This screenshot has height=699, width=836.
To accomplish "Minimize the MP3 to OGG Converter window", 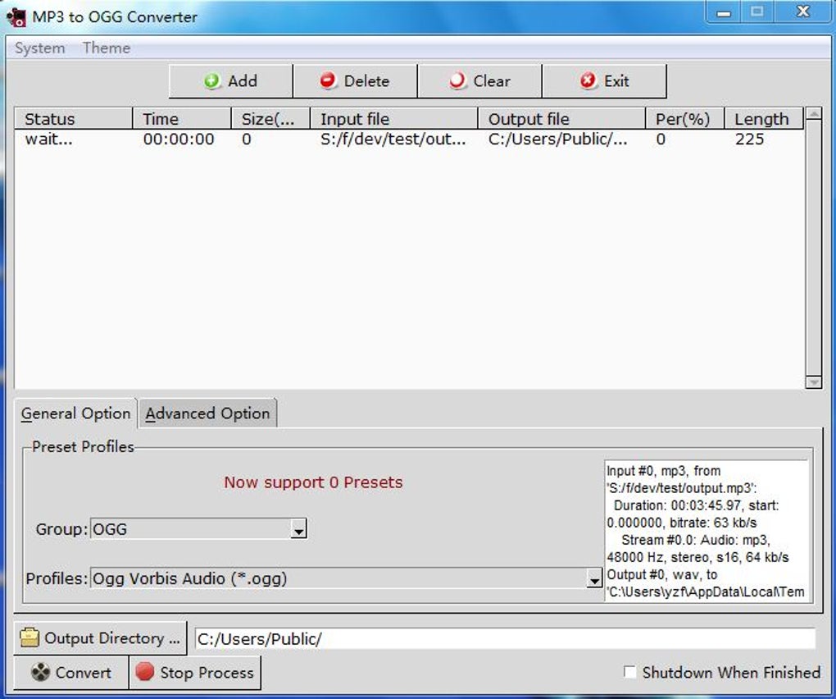I will 724,12.
